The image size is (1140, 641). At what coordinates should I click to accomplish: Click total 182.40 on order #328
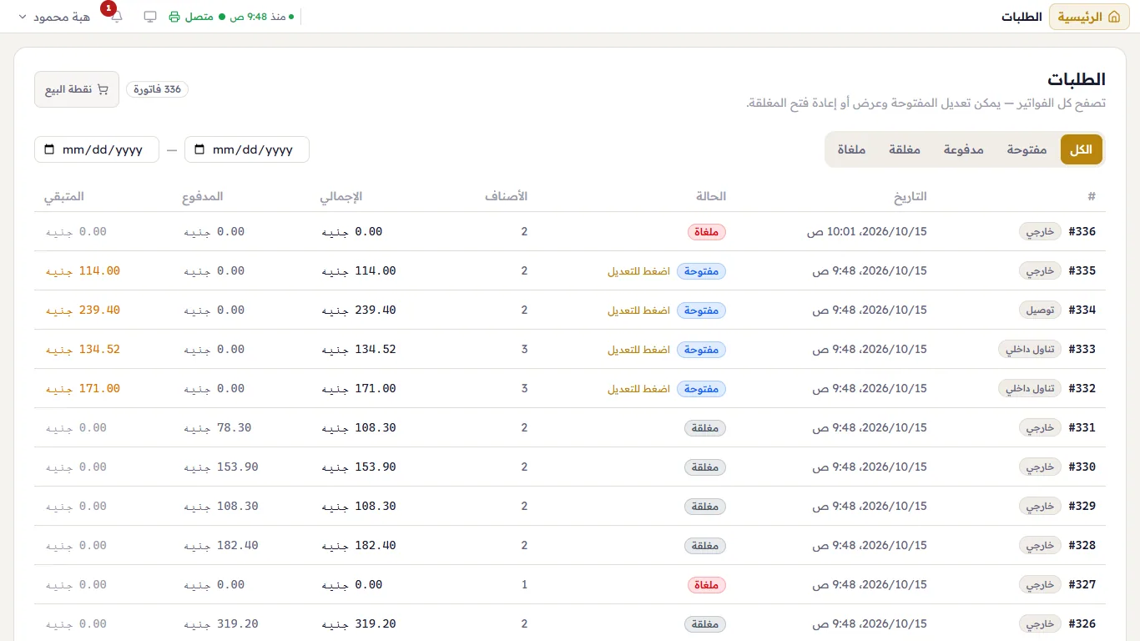coord(358,546)
